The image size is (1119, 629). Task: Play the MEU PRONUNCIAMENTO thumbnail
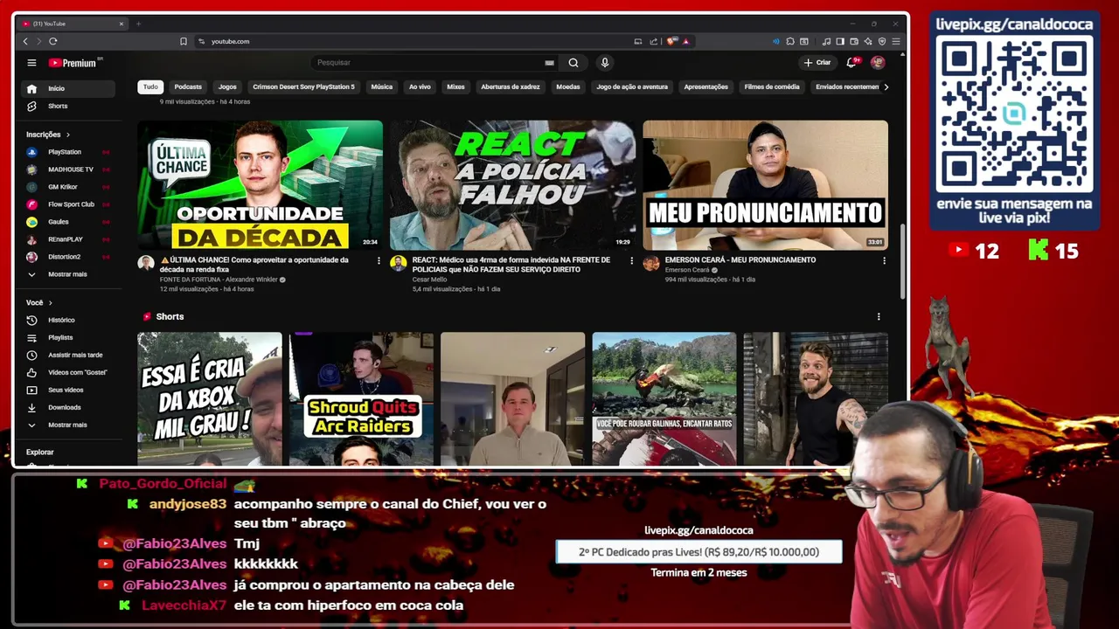tap(765, 185)
